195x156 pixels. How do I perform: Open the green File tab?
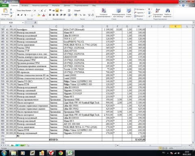pyautogui.click(x=4, y=6)
